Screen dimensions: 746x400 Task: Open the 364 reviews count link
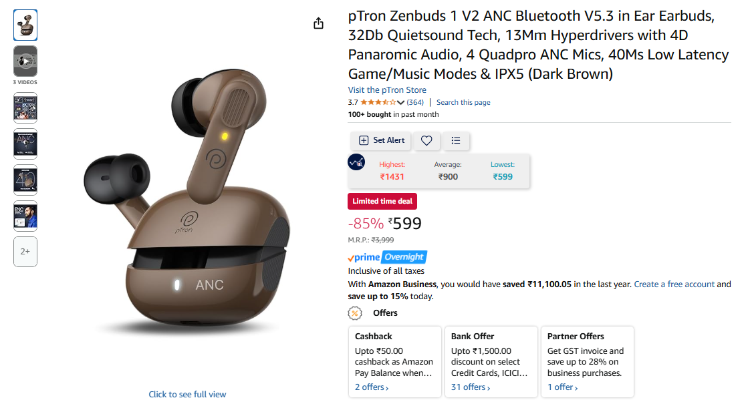[415, 102]
